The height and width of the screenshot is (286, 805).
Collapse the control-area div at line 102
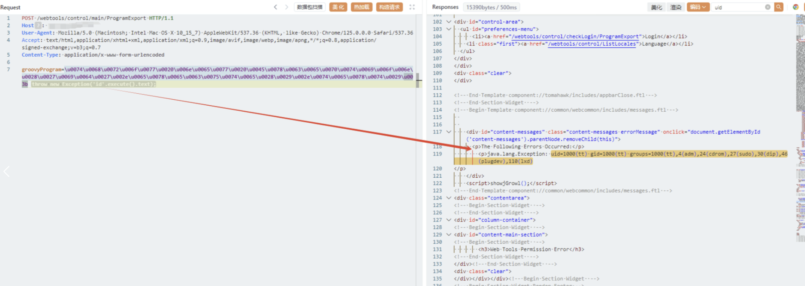click(449, 22)
